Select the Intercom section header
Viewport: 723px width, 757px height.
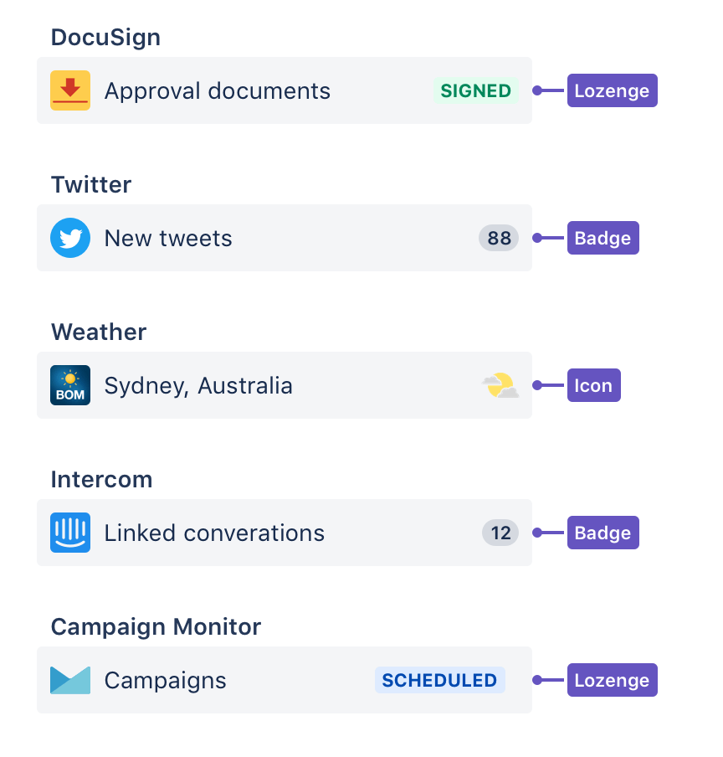102,479
